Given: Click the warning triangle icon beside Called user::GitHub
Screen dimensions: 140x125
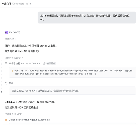Looking at the screenshot, I should (x=6, y=120).
